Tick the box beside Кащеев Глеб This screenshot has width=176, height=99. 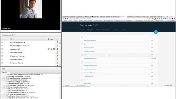pyautogui.click(x=2, y=49)
